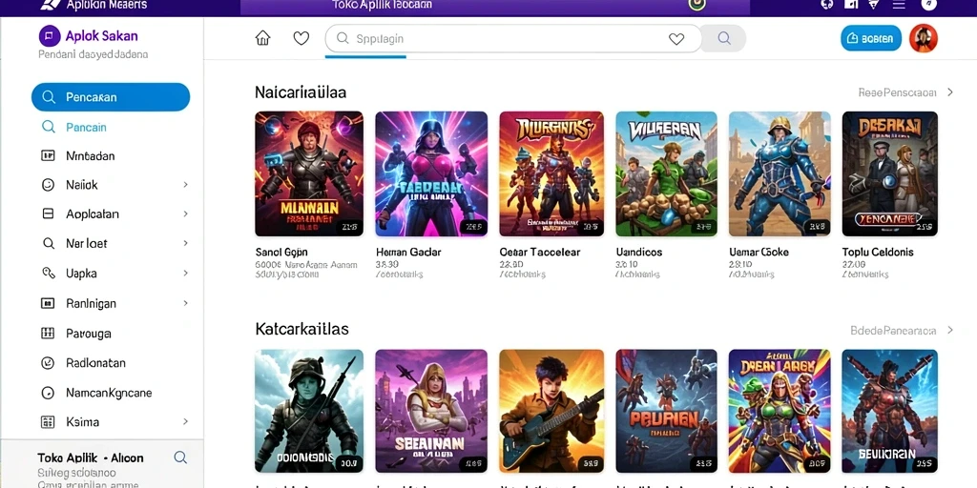The image size is (977, 488).
Task: Click the Ner loet search icon
Action: point(48,243)
